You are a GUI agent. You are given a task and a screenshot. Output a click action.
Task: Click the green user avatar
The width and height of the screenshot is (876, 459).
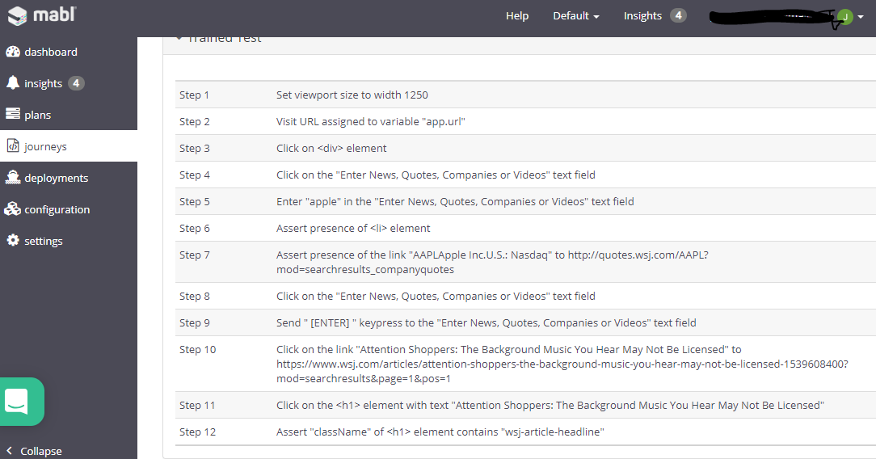click(x=845, y=17)
